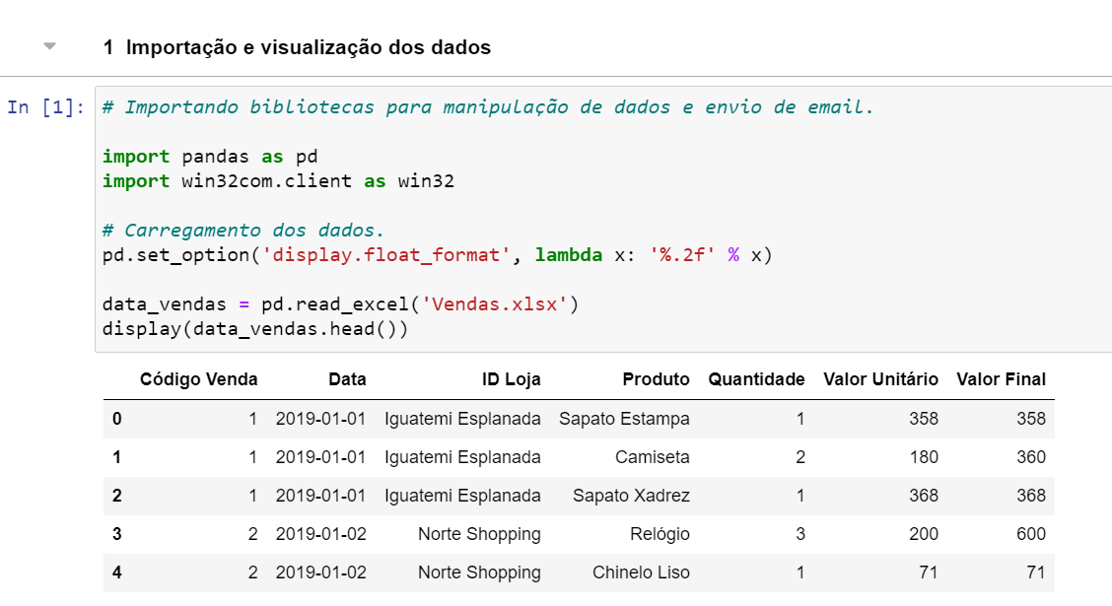Image resolution: width=1112 pixels, height=606 pixels.
Task: Click the Valor Unitário column header
Action: point(880,379)
